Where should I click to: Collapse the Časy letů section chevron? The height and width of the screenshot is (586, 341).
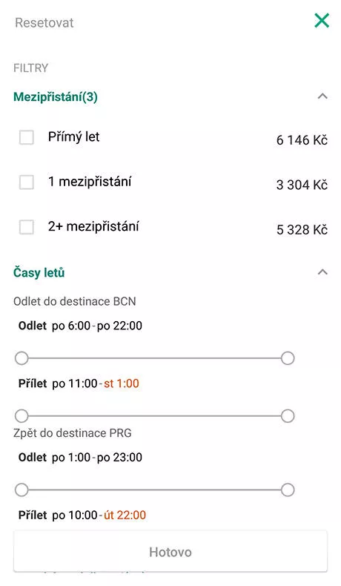[x=322, y=272]
